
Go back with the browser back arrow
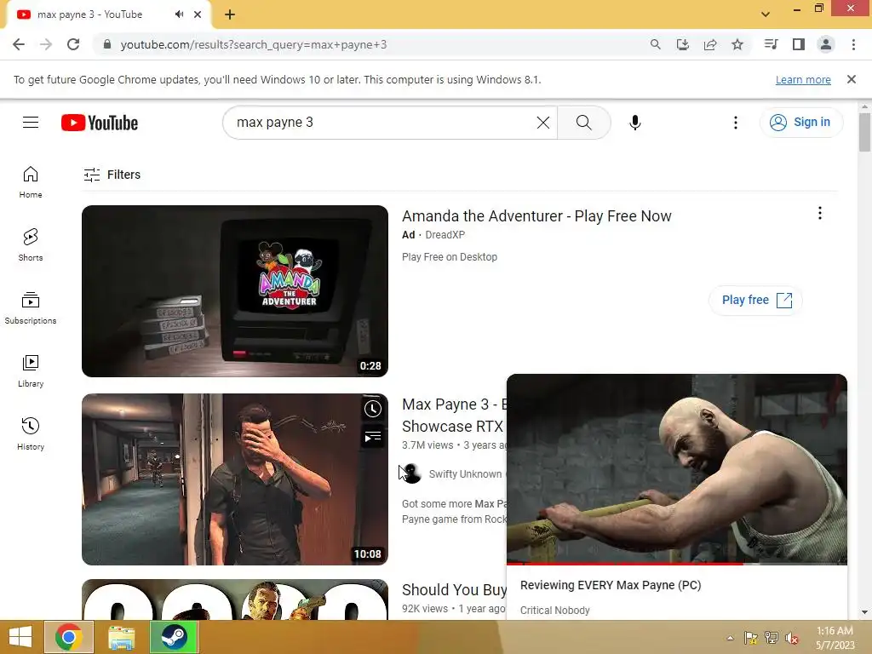pyautogui.click(x=19, y=44)
